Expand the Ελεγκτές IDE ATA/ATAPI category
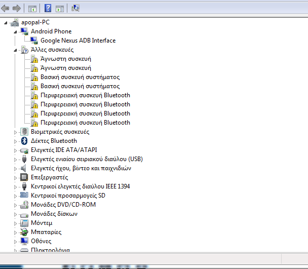Image resolution: width=308 pixels, height=269 pixels. point(16,150)
